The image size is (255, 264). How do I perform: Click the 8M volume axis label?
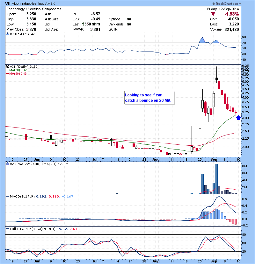pyautogui.click(x=244, y=166)
